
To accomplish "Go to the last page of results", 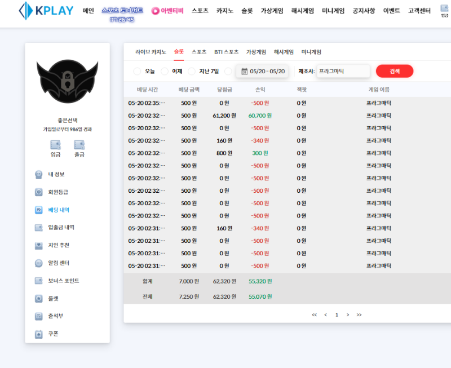I will click(359, 315).
